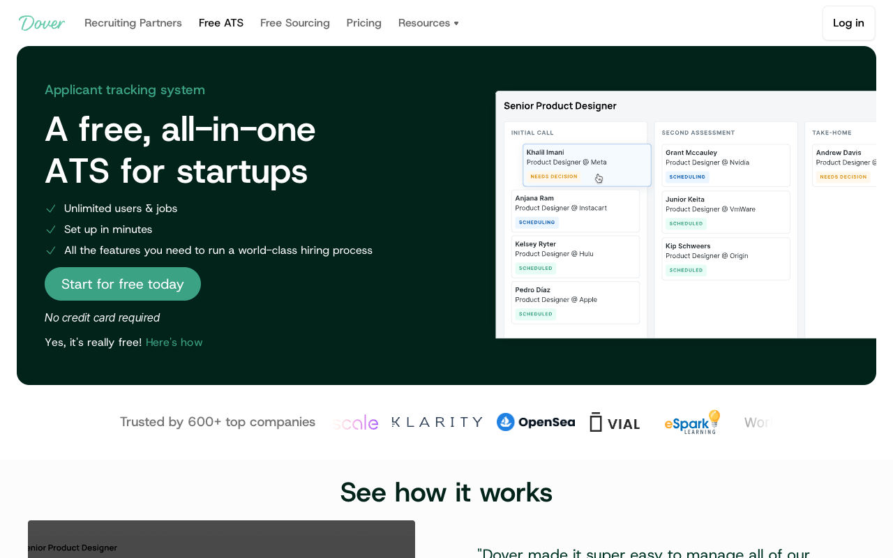Screen dimensions: 893x558
Task: Go to Free ATS page
Action: coord(221,23)
